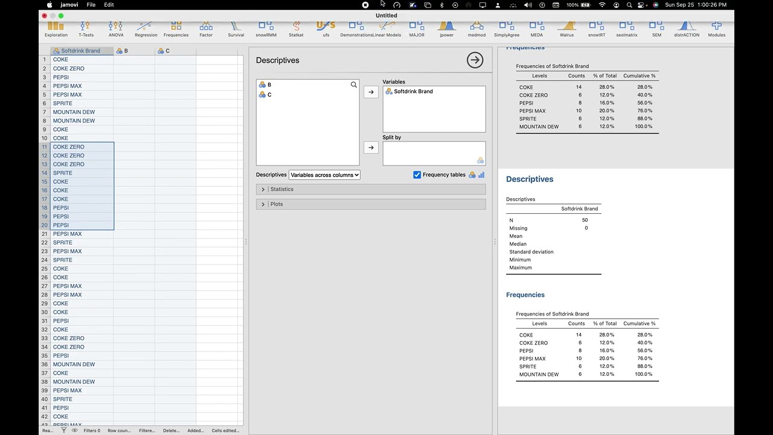
Task: Expand the Statistics section
Action: 371,189
